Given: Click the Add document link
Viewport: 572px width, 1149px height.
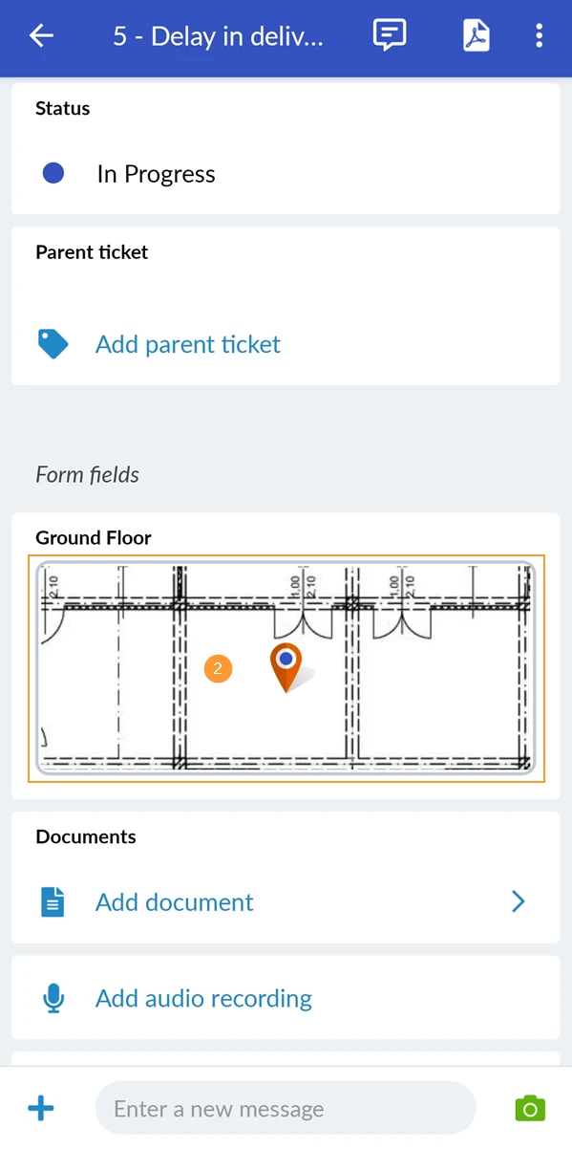Looking at the screenshot, I should 175,902.
